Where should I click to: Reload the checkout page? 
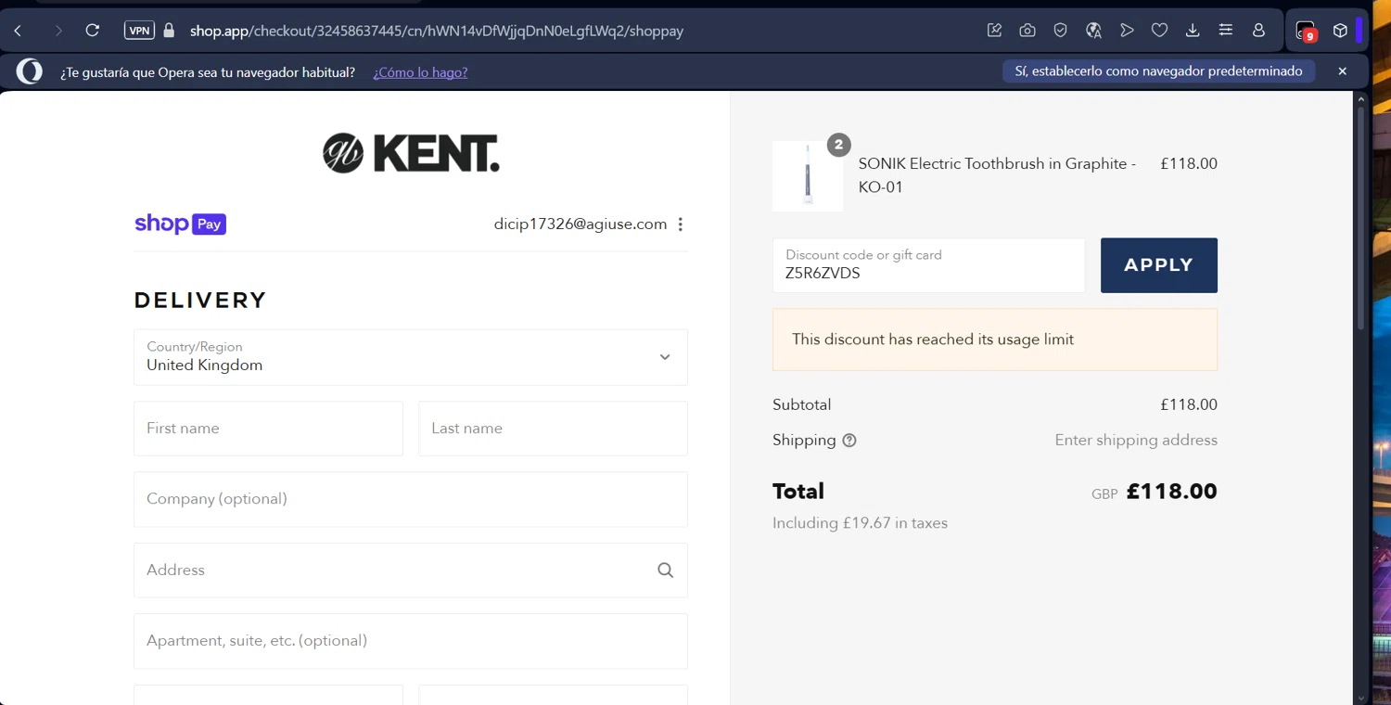[93, 31]
